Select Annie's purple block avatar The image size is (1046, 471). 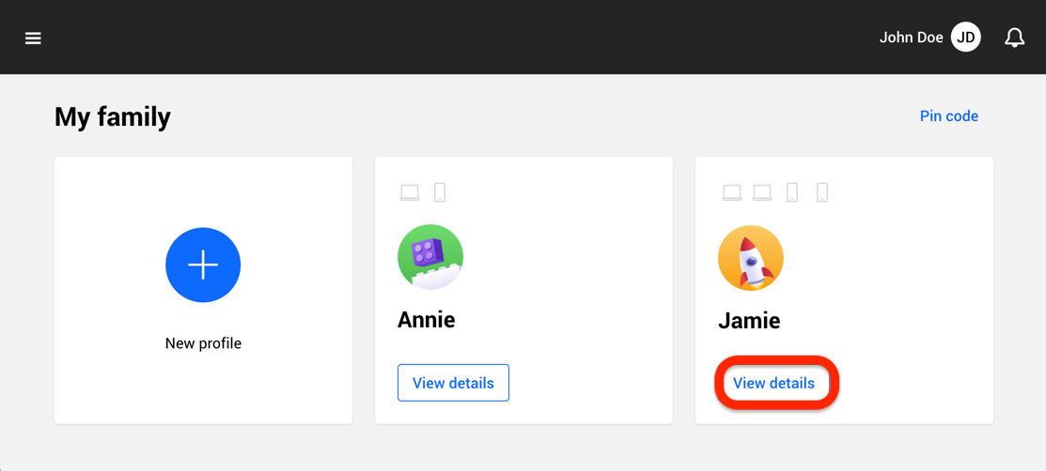pos(430,257)
